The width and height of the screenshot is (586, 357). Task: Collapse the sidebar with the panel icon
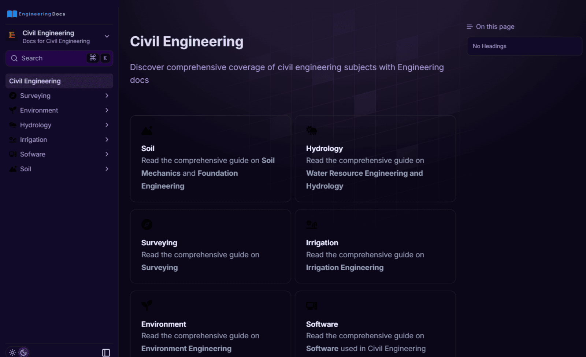click(106, 353)
